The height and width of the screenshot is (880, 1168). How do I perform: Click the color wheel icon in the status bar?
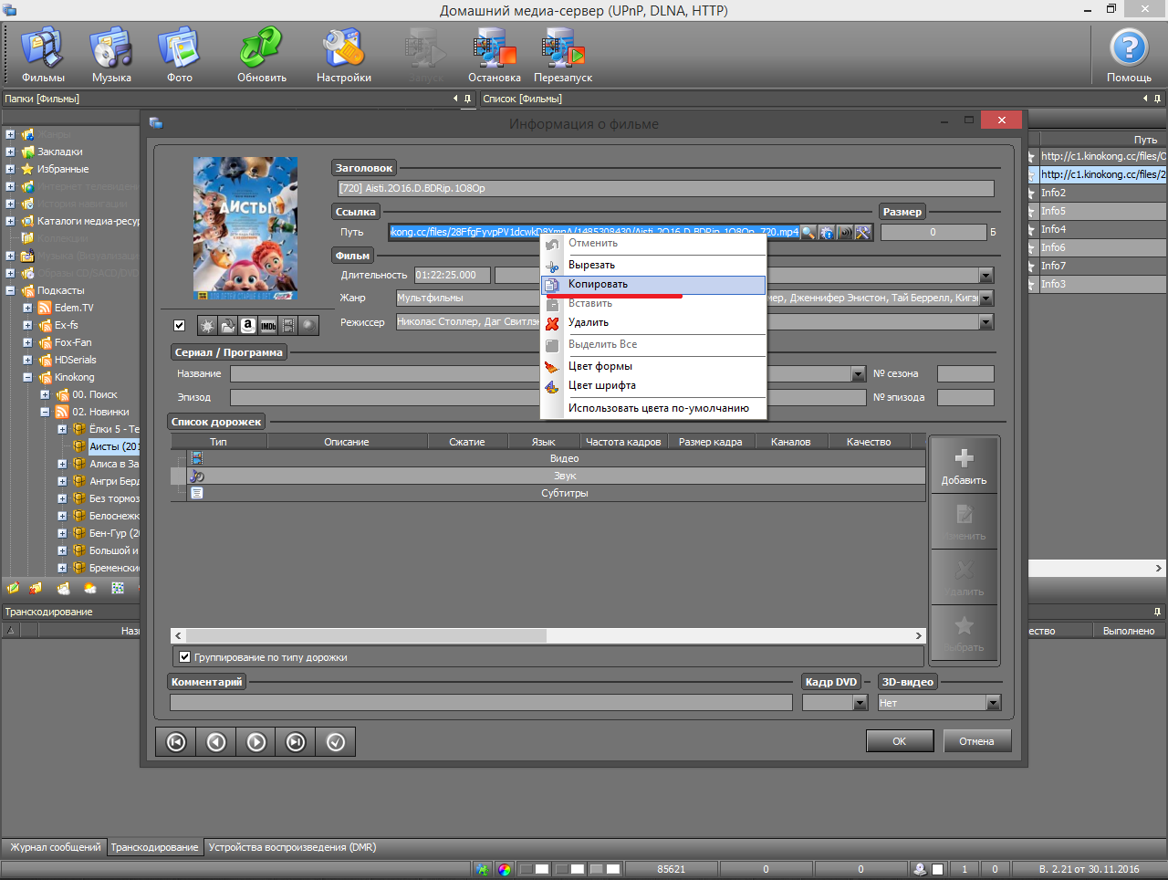[x=505, y=869]
